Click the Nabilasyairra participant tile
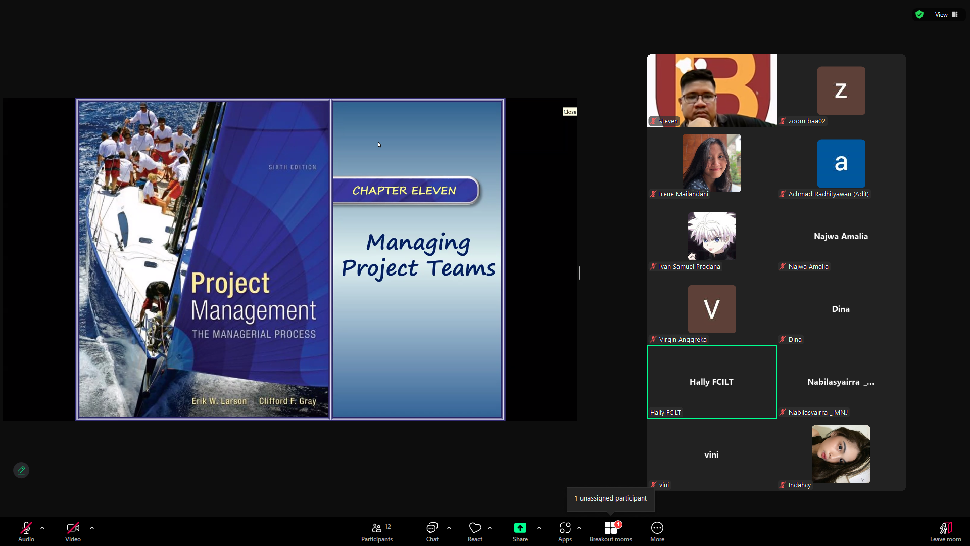Viewport: 970px width, 546px height. 841,382
